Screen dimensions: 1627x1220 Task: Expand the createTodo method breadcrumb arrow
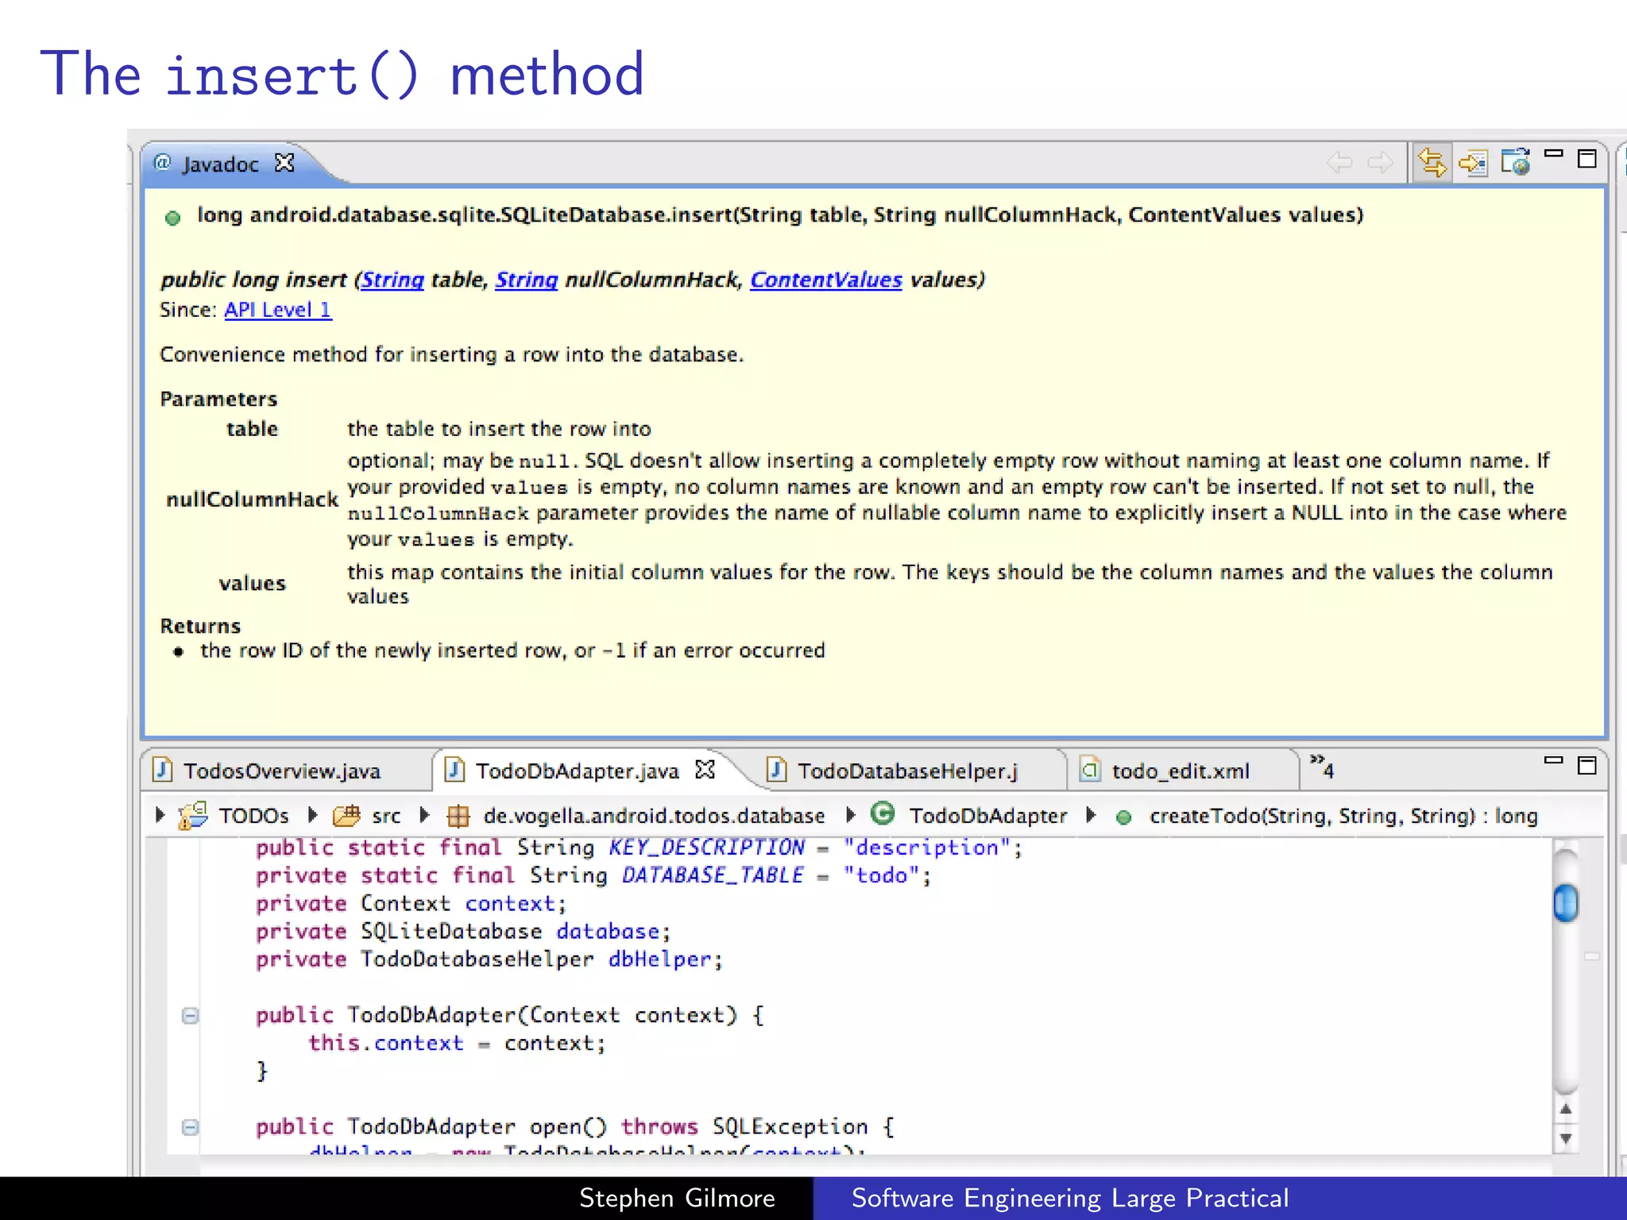(x=1091, y=815)
